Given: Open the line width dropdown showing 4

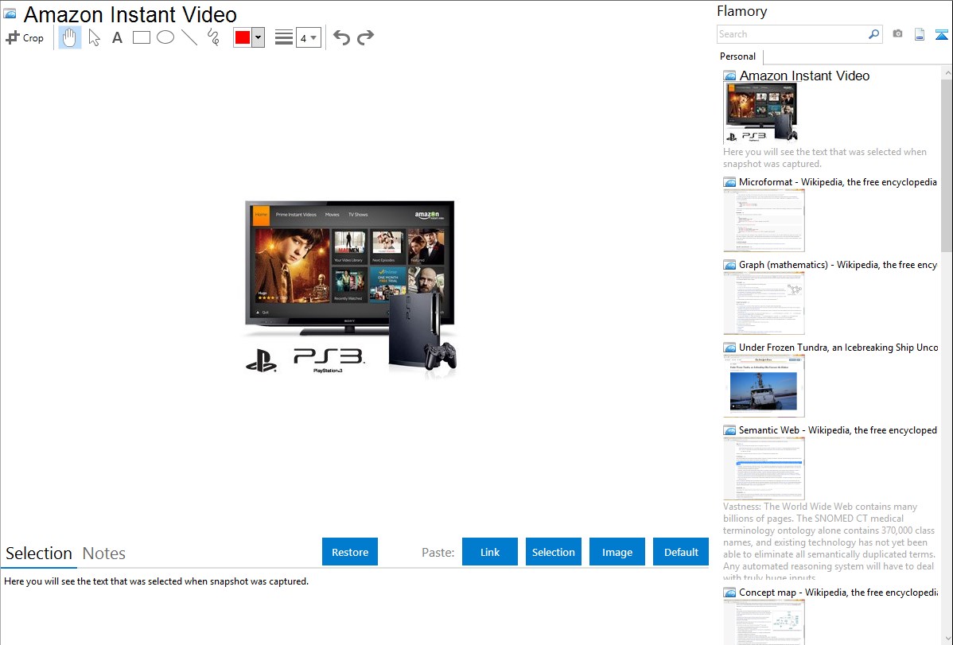Looking at the screenshot, I should click(x=308, y=37).
